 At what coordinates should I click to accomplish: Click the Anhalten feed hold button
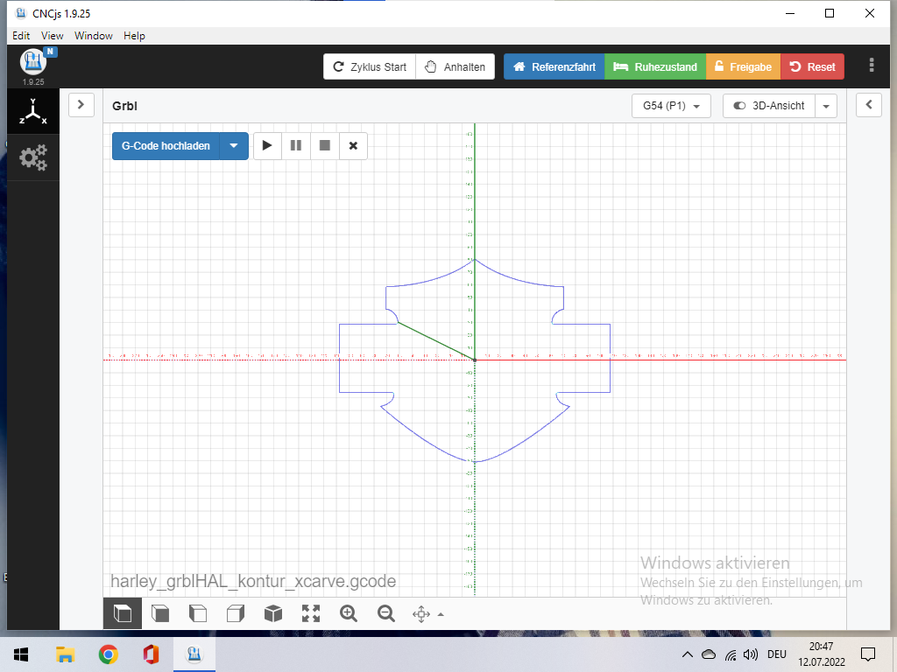[x=456, y=66]
